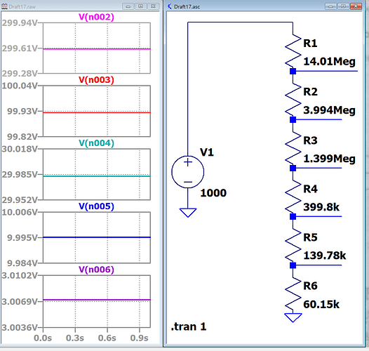The width and height of the screenshot is (369, 351).
Task: Click the 0.6s time axis label
Action: pyautogui.click(x=107, y=338)
